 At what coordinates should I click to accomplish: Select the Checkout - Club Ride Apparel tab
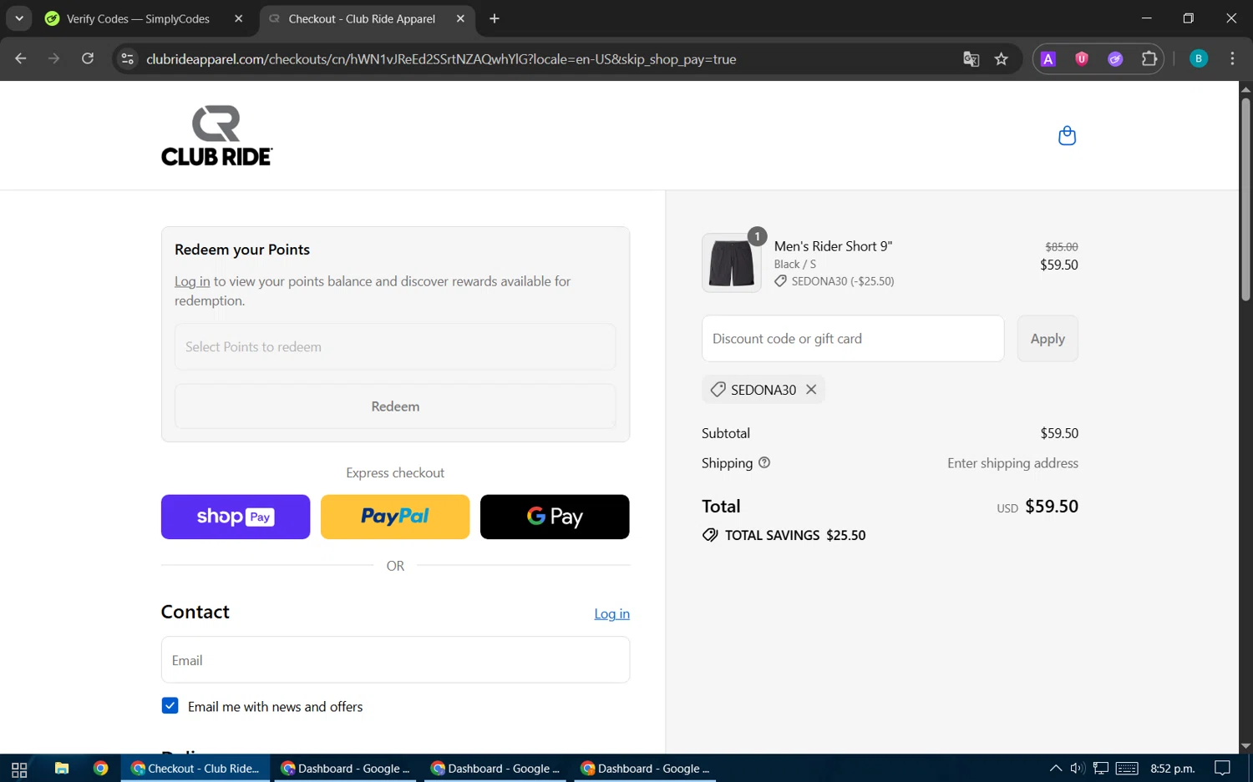click(x=362, y=18)
